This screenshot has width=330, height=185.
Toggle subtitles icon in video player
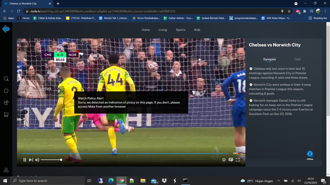(231, 160)
